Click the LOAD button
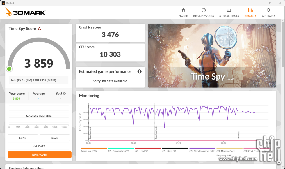The height and width of the screenshot is (169, 285). [23, 138]
